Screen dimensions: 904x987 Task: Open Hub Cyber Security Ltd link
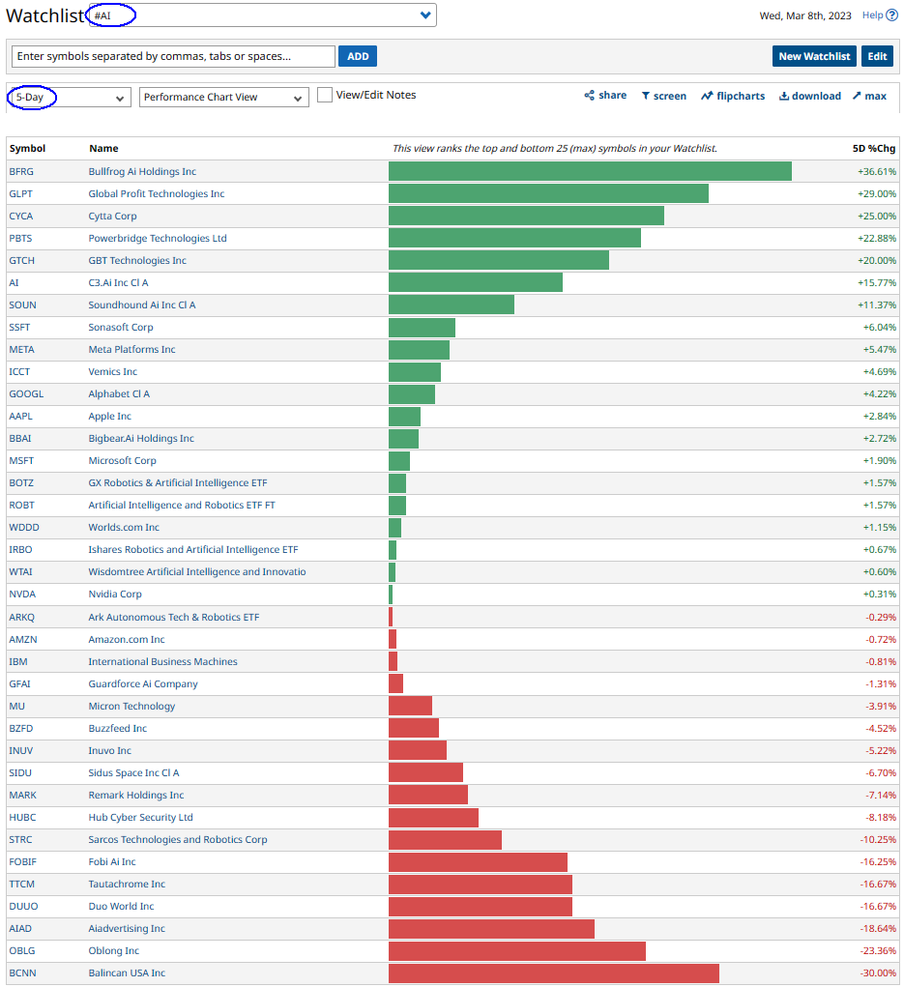click(140, 817)
